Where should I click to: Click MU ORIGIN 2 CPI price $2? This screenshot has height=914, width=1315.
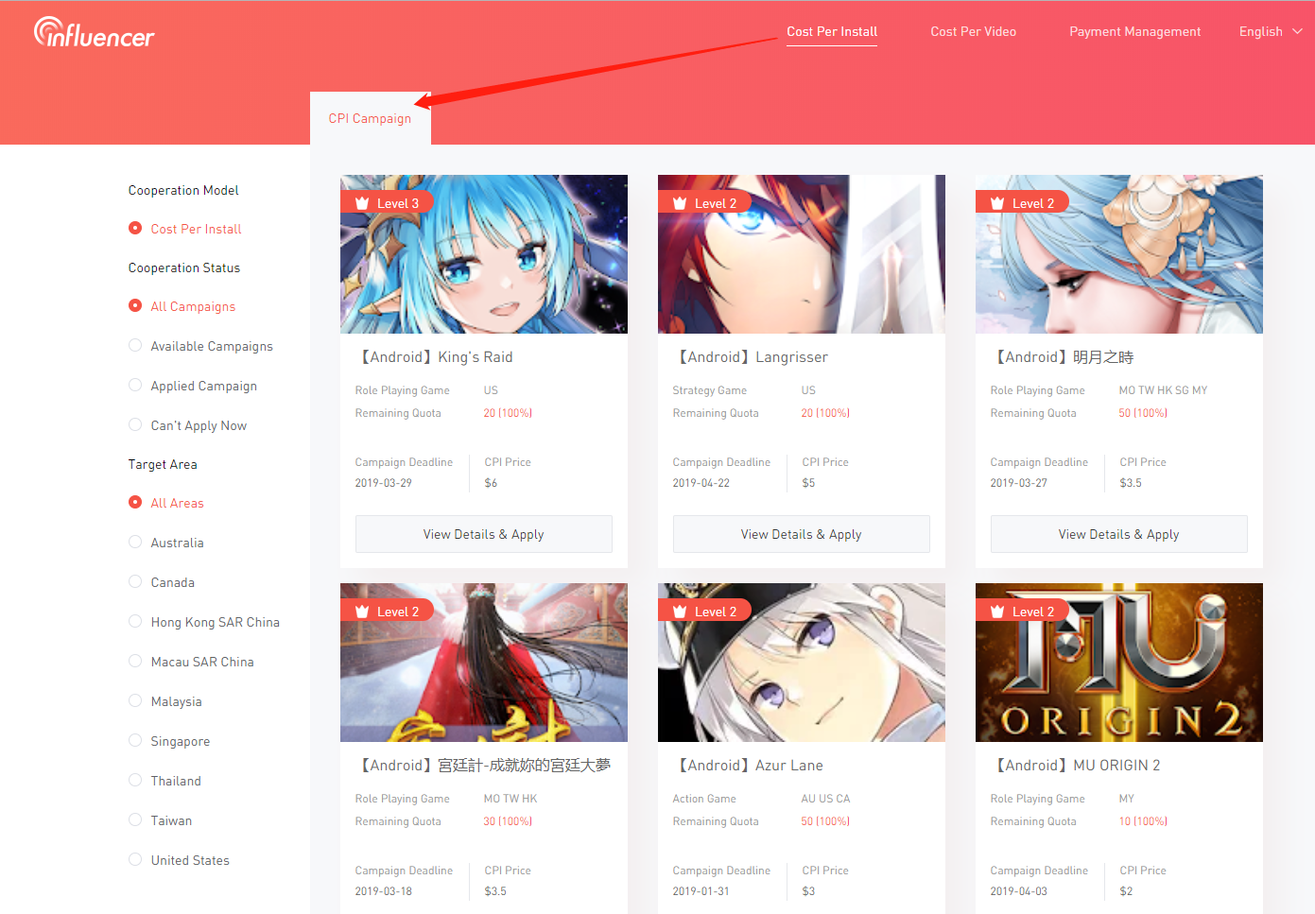click(1126, 891)
